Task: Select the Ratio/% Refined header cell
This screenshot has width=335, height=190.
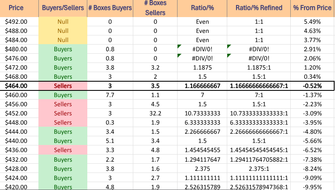Action: pyautogui.click(x=259, y=8)
